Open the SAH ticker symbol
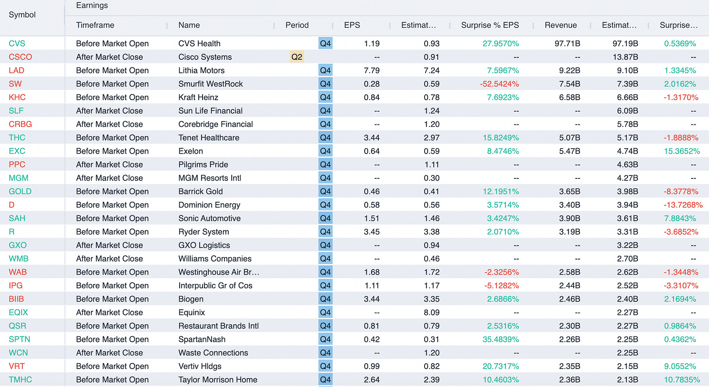Viewport: 709px width, 387px height. (x=17, y=218)
